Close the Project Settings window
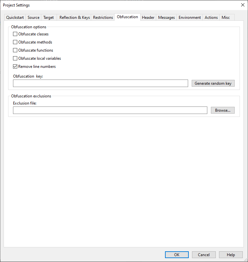This screenshot has height=262, width=248. pos(243,5)
